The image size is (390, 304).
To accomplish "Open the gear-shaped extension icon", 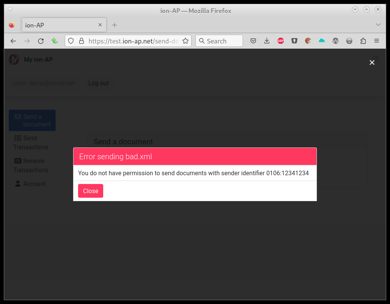I will [349, 41].
